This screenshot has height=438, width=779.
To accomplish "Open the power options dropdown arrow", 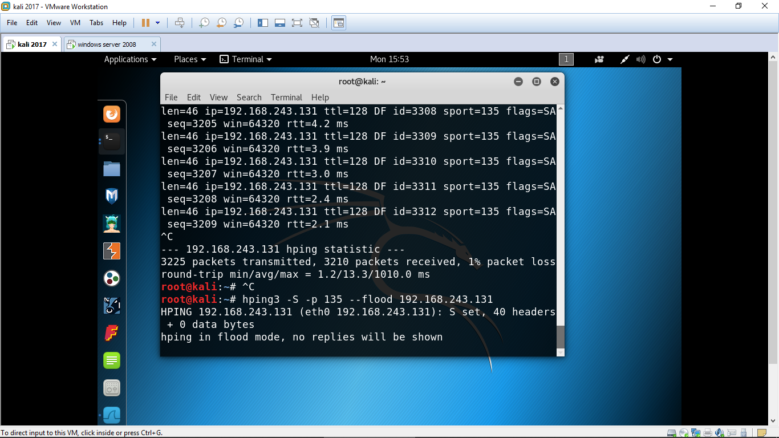I will (158, 23).
